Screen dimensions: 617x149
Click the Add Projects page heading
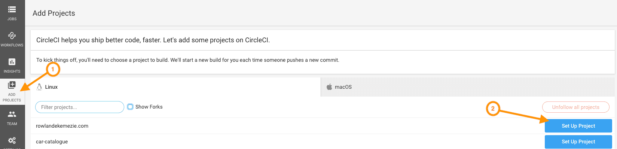[x=54, y=13]
